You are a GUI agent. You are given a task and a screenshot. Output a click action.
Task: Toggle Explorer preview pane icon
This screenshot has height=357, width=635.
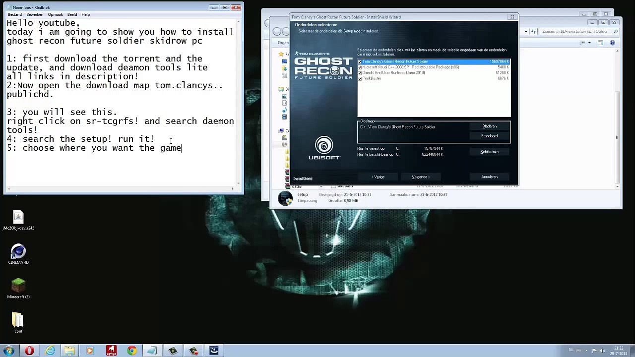click(x=600, y=43)
